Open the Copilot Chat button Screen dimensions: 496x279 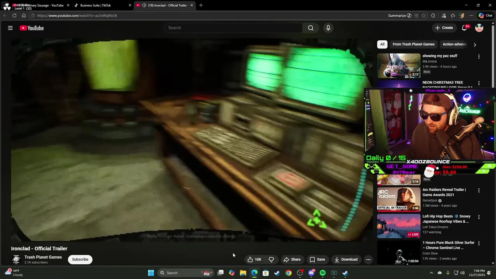pos(485,15)
